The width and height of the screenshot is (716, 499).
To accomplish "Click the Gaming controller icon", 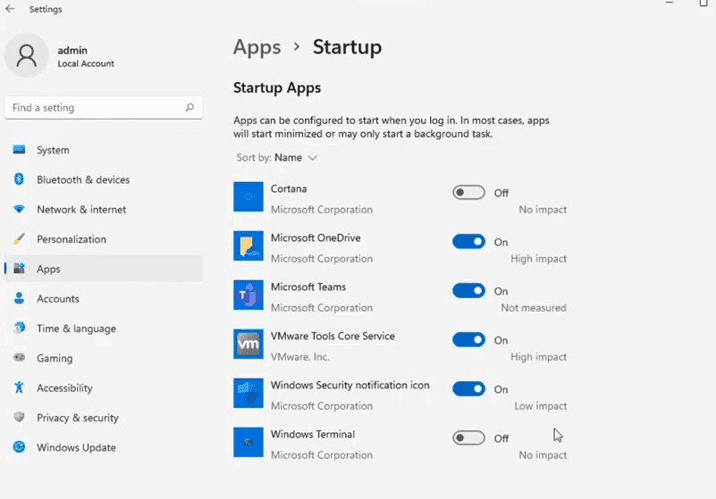I will point(19,357).
